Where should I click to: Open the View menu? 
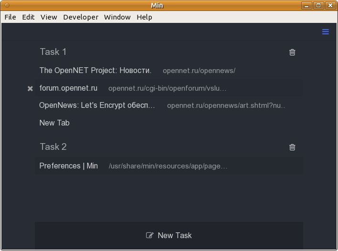(49, 17)
